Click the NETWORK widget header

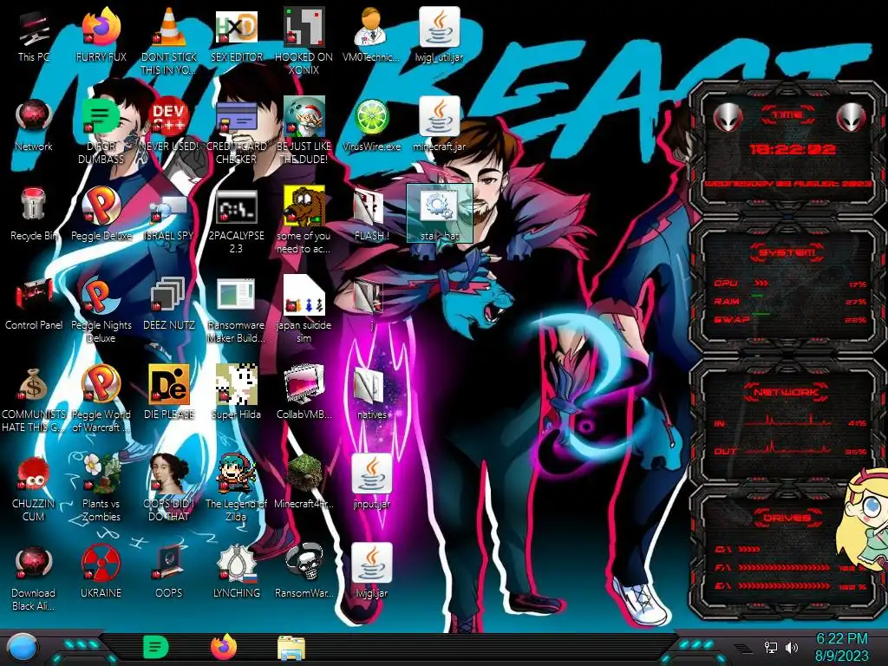(x=787, y=391)
